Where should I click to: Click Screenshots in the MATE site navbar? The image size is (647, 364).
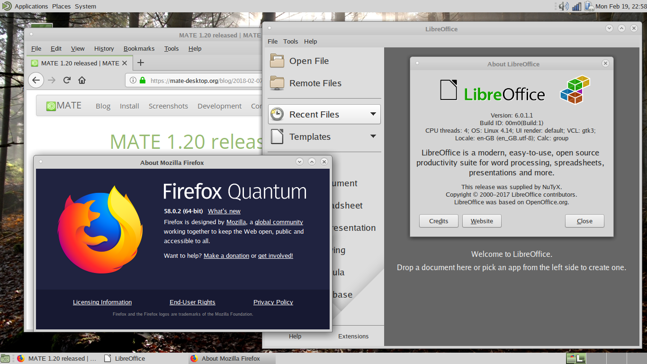click(168, 106)
